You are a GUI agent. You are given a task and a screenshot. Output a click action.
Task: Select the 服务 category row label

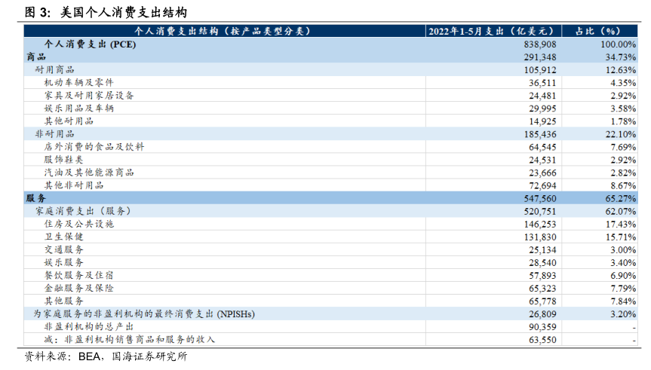(36, 197)
